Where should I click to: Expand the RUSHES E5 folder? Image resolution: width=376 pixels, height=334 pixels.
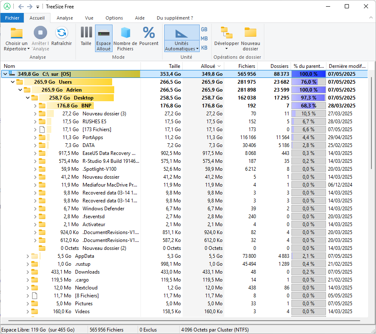[x=35, y=122]
